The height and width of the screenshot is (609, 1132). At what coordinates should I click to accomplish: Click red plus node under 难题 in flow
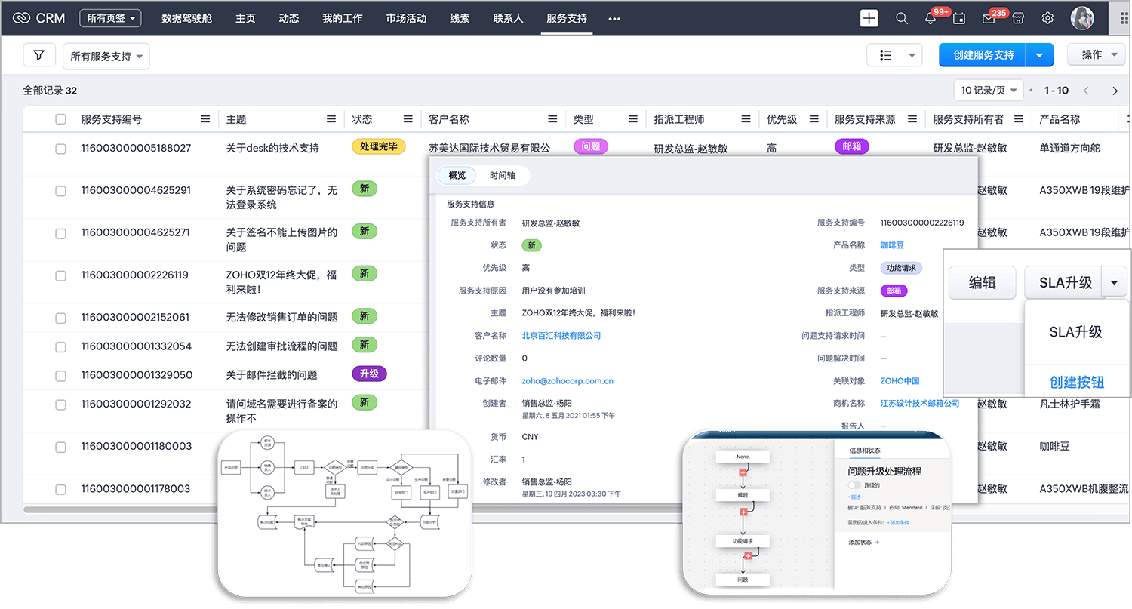(x=743, y=512)
